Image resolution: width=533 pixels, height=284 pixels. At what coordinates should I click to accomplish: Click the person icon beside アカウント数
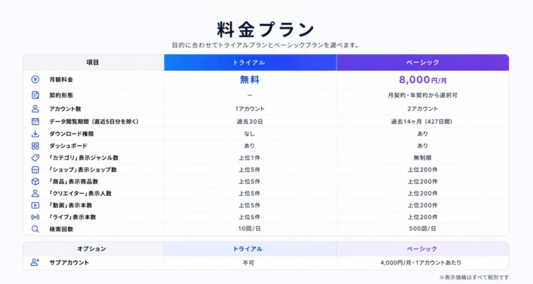coord(35,109)
